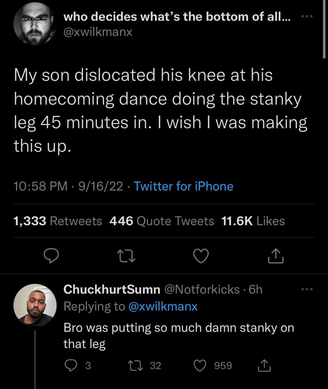Open the more options menu on the main tweet
Screen dimensions: 328x389
[x=307, y=17]
